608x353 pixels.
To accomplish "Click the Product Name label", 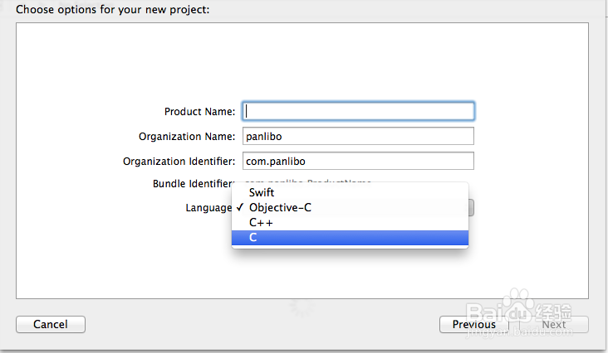I will click(x=199, y=112).
